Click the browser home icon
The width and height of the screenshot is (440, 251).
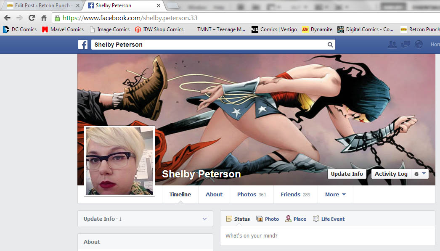(x=44, y=18)
